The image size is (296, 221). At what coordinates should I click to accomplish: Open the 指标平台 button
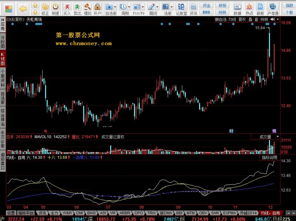coord(26,213)
